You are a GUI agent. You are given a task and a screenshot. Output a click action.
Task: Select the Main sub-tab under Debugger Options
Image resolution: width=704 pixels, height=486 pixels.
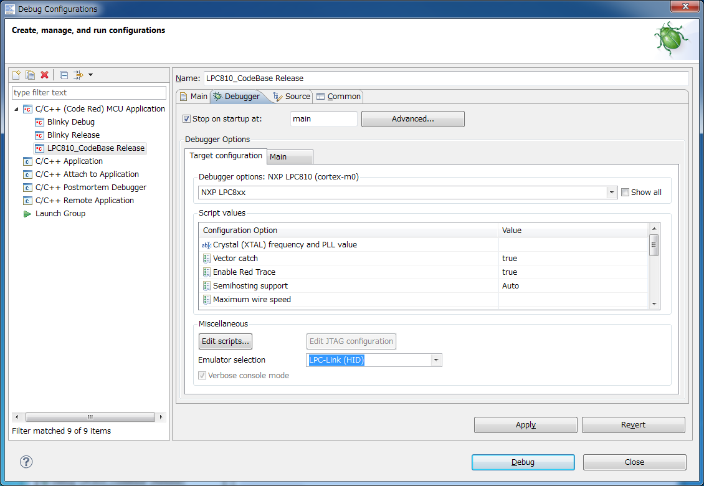pos(290,157)
